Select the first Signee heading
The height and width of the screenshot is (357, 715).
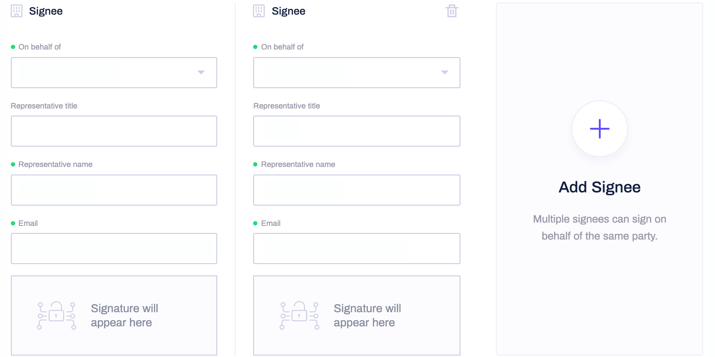(46, 10)
